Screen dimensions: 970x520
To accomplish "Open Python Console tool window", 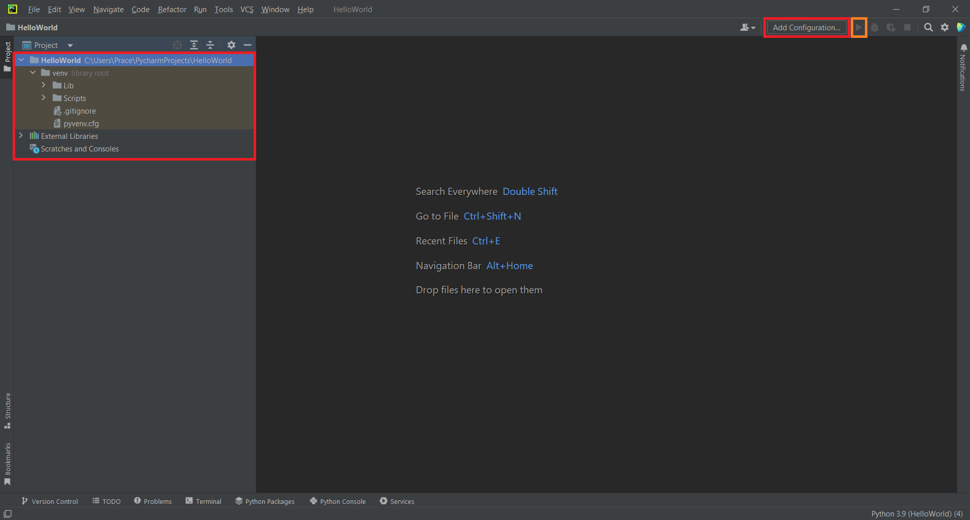I will click(337, 501).
